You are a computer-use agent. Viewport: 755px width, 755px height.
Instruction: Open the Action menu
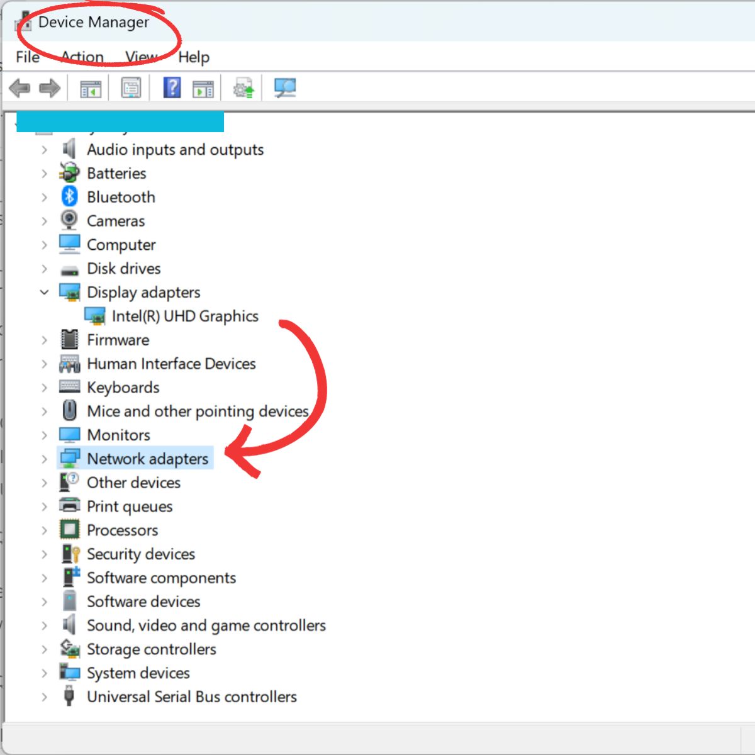(82, 57)
